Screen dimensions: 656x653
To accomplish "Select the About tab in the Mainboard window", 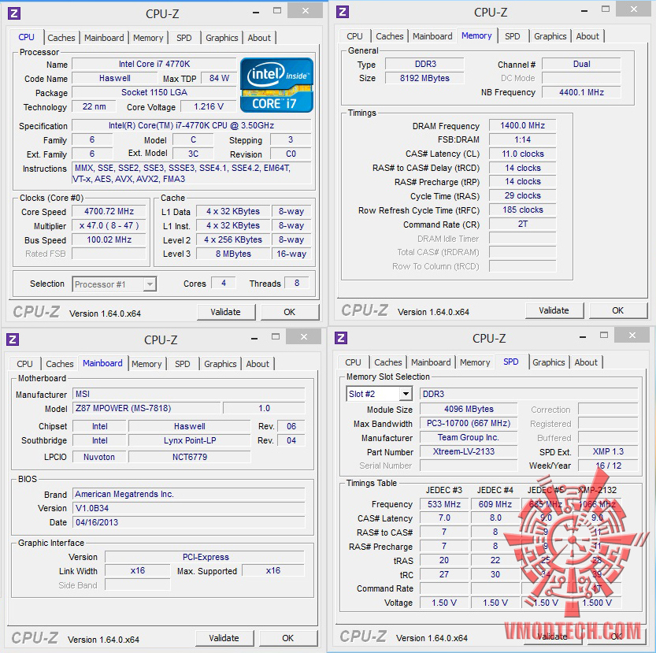I will pyautogui.click(x=258, y=364).
